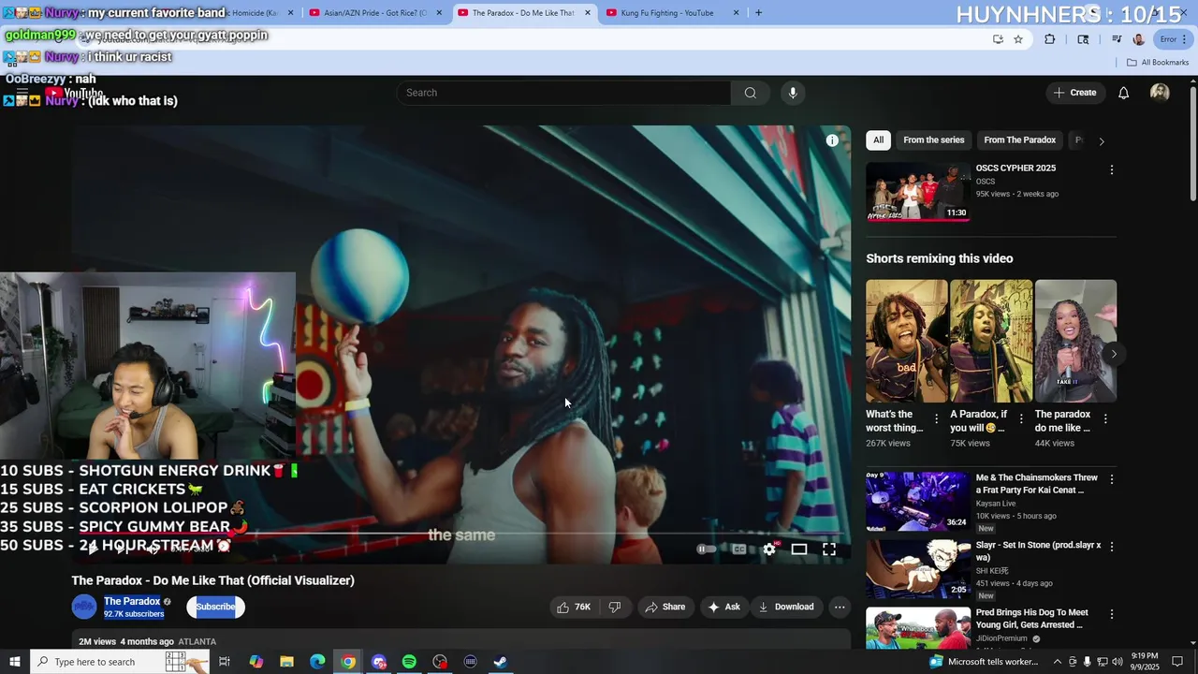Open options for Slayr Set In Stone video
Viewport: 1198px width, 674px height.
(1112, 547)
